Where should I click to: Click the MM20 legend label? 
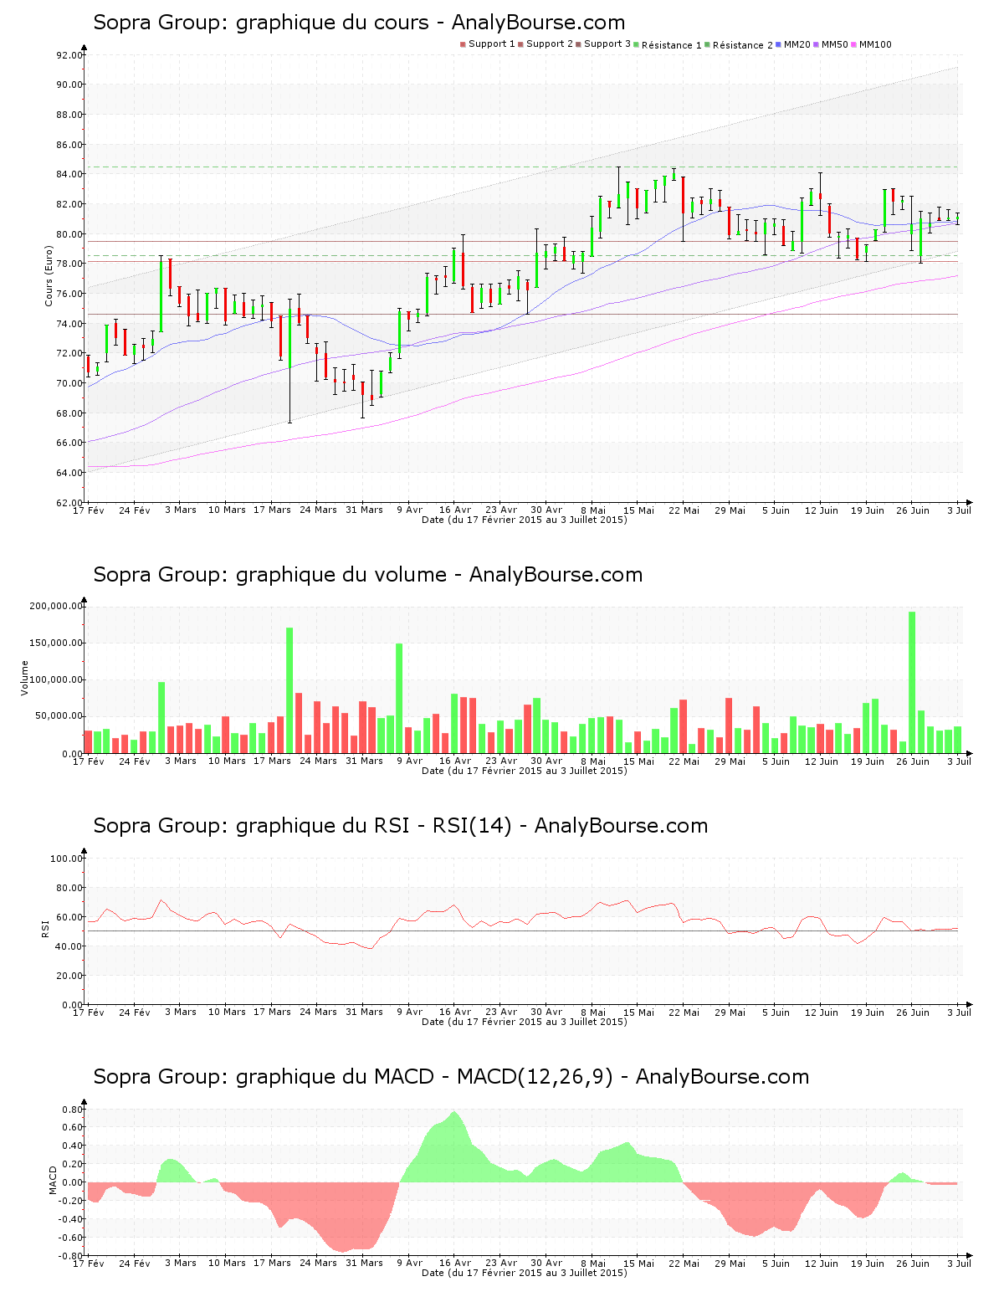[x=797, y=44]
